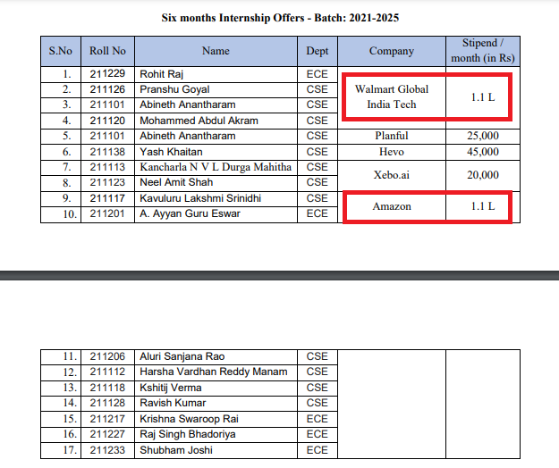Select 'Abineth Anantharam' in row 5
The image size is (559, 468).
pyautogui.click(x=188, y=136)
